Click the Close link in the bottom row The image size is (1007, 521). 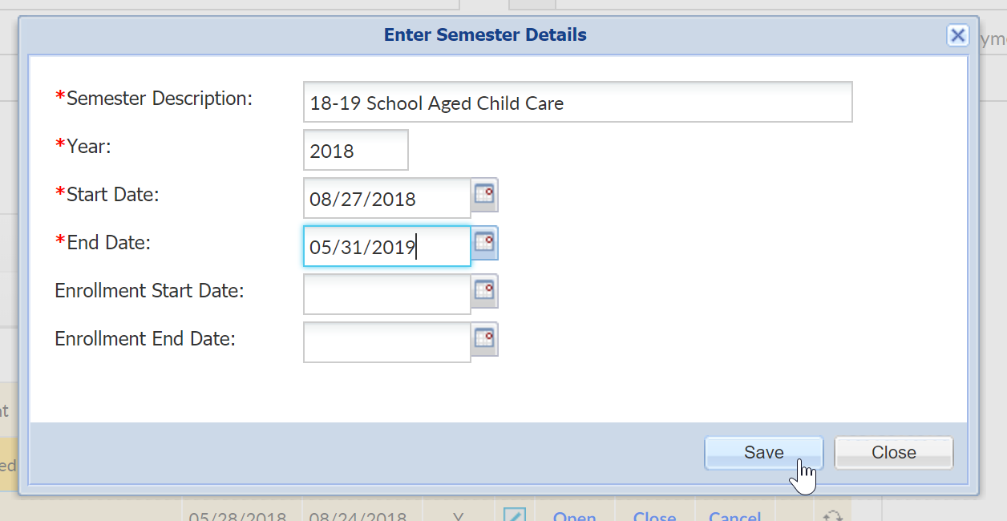(654, 516)
